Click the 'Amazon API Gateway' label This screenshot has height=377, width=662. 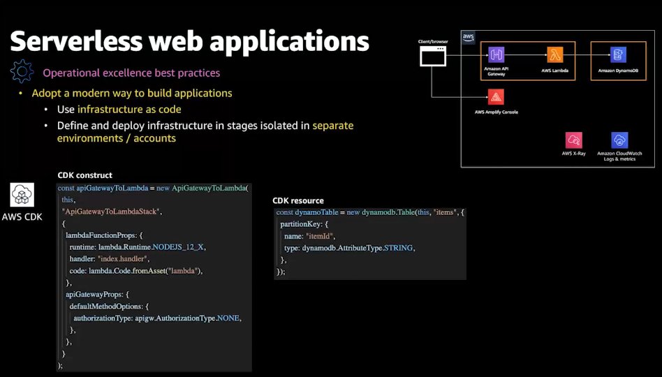[x=496, y=71]
